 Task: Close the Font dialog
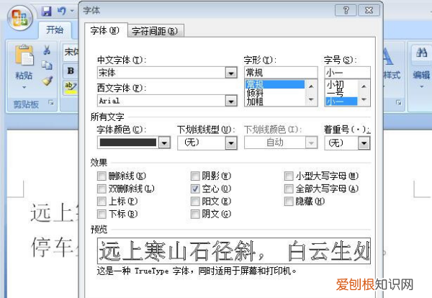369,11
